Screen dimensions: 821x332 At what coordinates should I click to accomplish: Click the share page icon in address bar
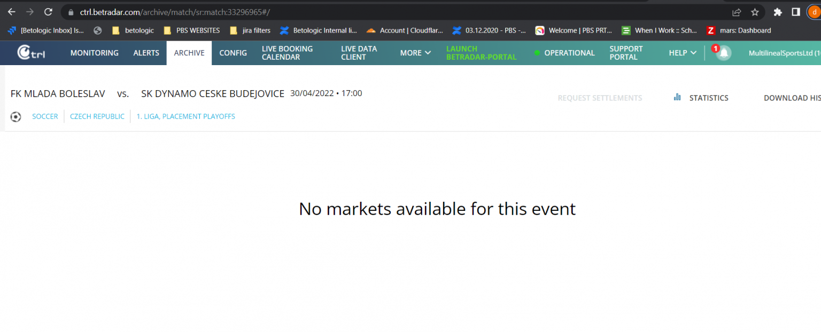737,12
